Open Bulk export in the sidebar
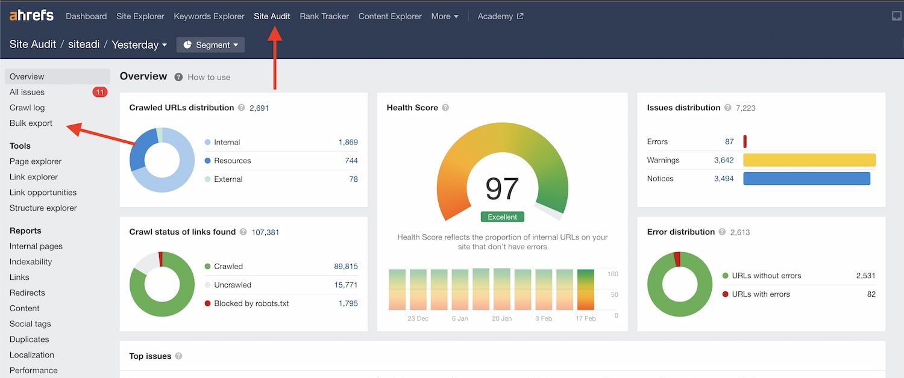 [x=31, y=123]
